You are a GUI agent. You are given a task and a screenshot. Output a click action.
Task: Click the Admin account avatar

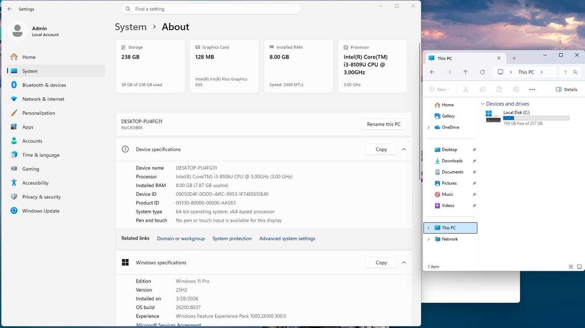coord(17,31)
